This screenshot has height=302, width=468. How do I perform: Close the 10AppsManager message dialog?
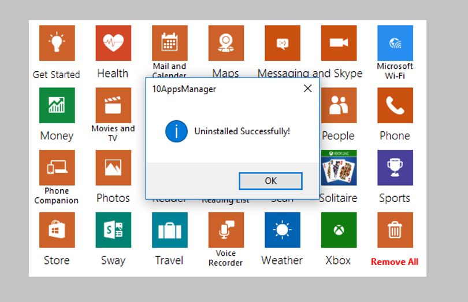[308, 88]
